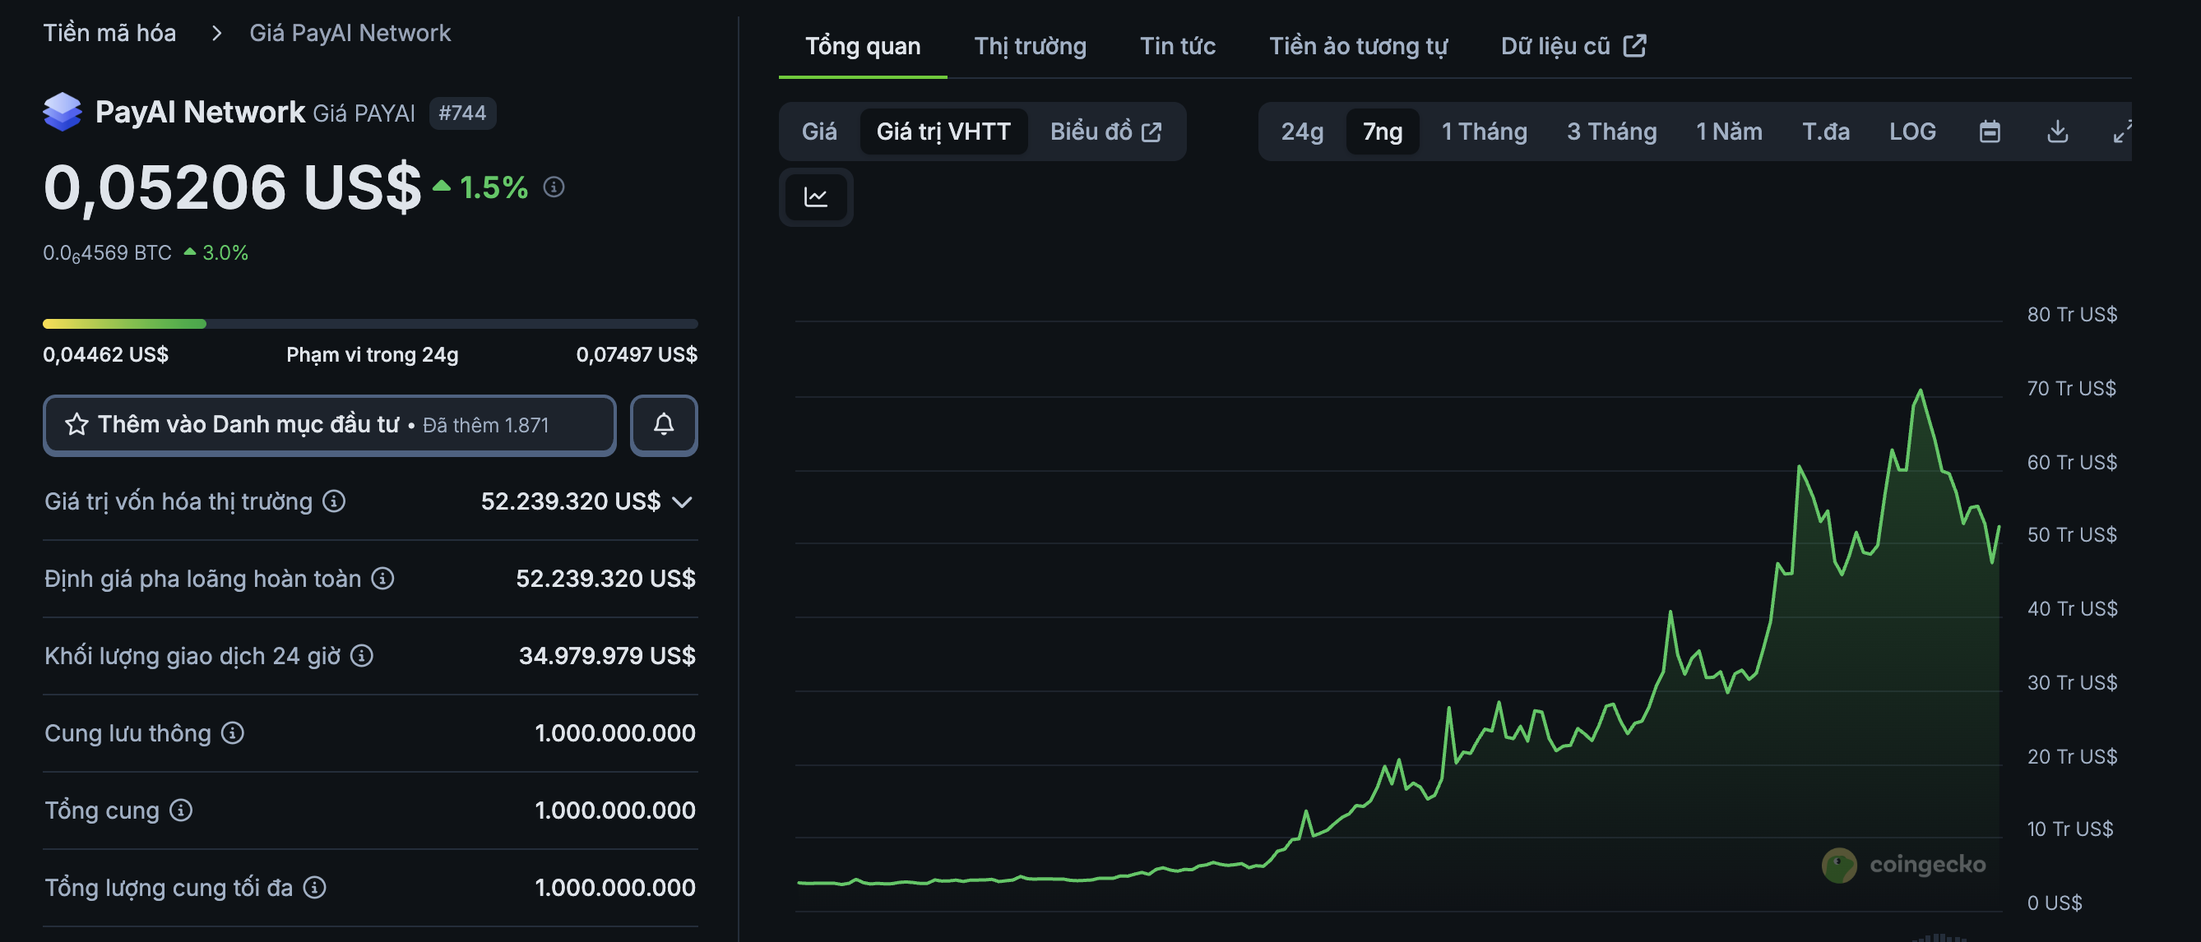Click the star icon to add to watchlist
2201x942 pixels.
(x=78, y=424)
